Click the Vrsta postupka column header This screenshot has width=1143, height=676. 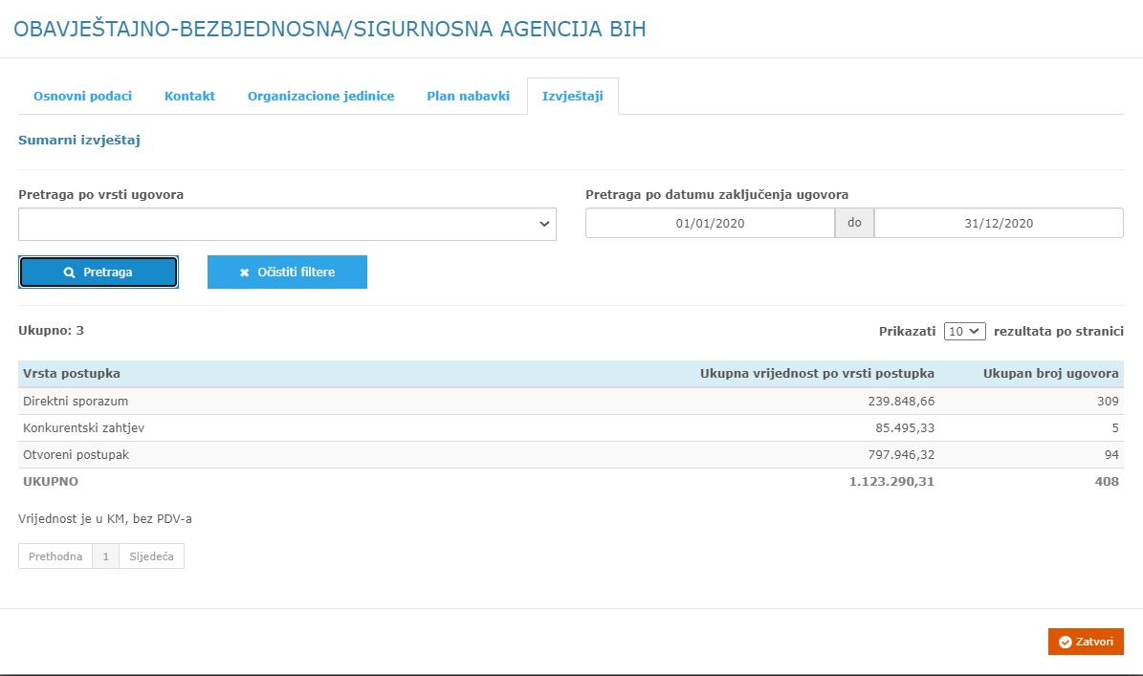72,374
